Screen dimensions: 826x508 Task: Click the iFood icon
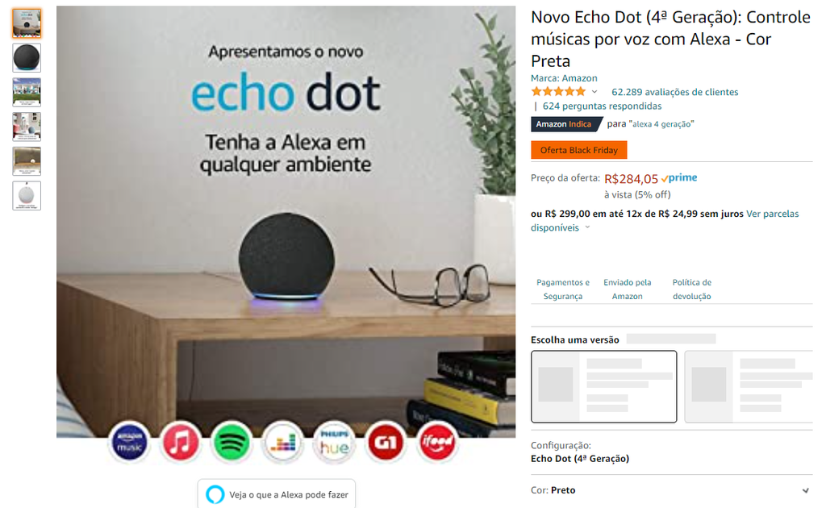(x=436, y=442)
